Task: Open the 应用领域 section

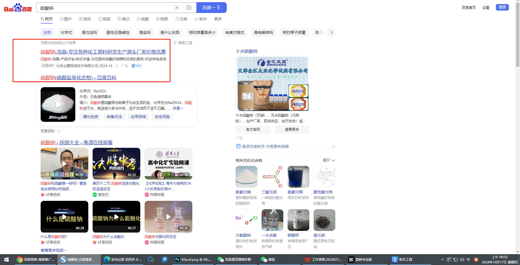Action: (138, 117)
